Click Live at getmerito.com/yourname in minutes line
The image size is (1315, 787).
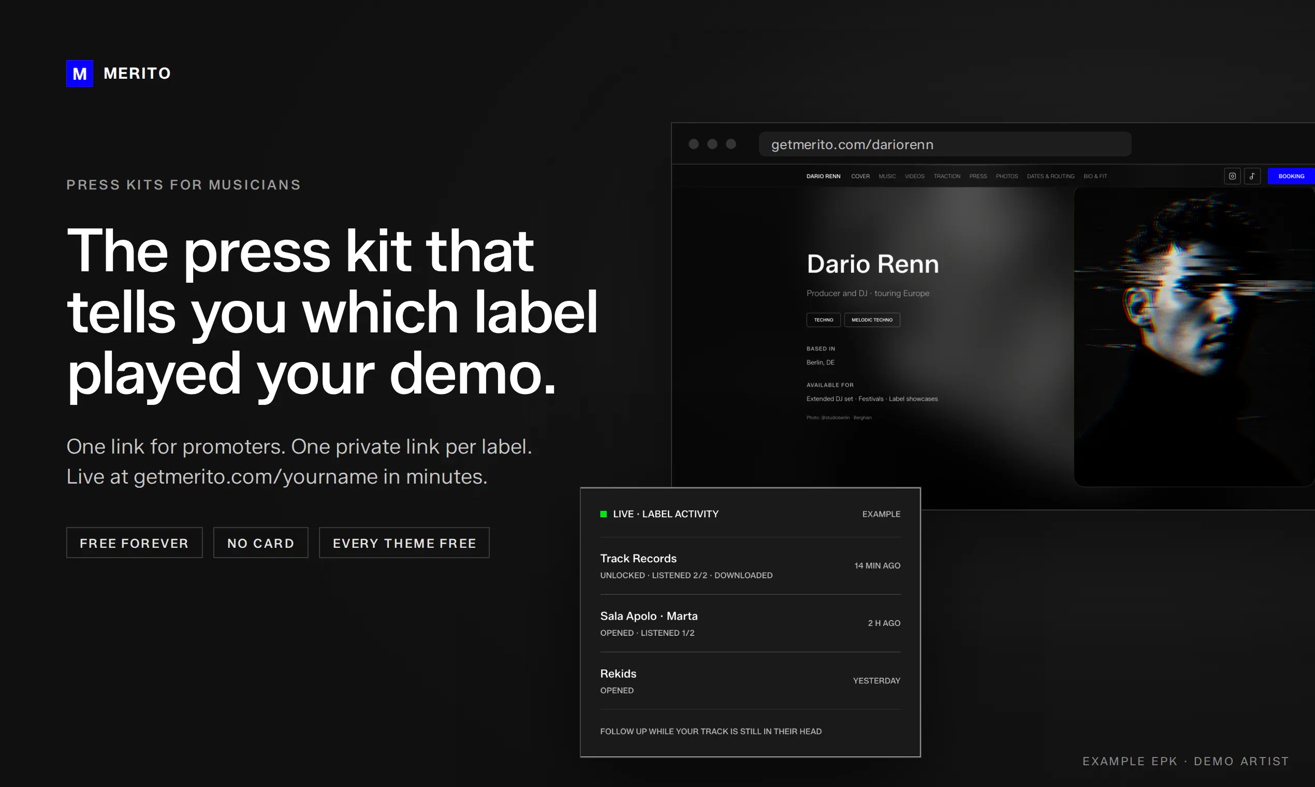[277, 477]
